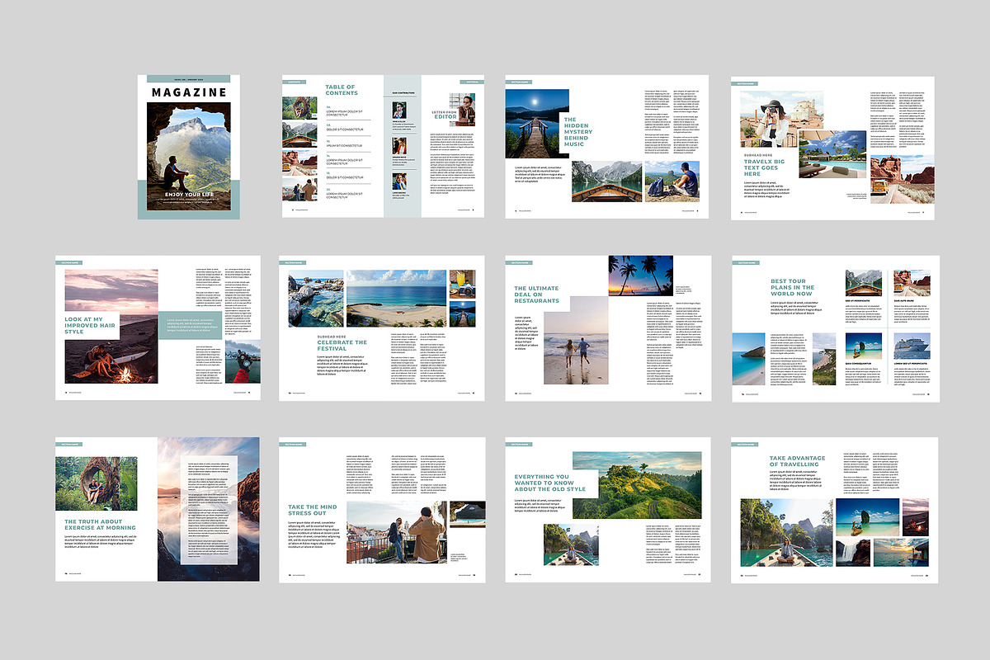The width and height of the screenshot is (990, 660).
Task: Click the ENJOY YOUR LIFE cover headline
Action: (x=189, y=194)
